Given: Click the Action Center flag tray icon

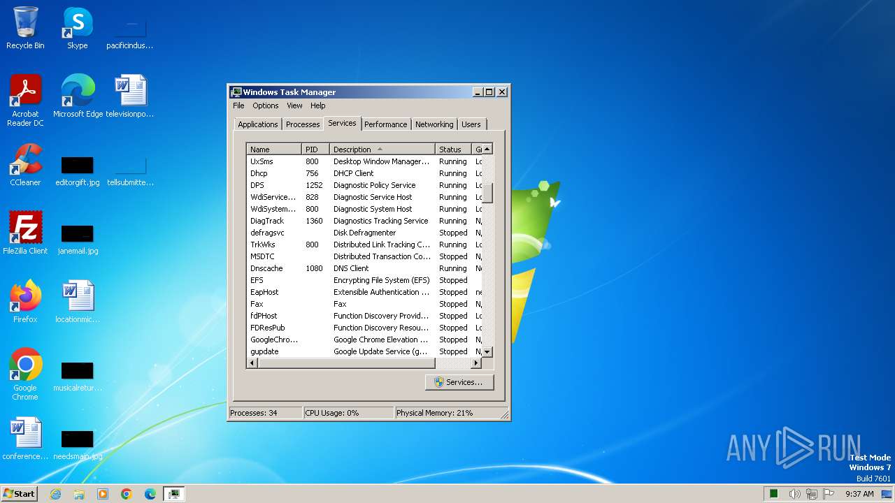Looking at the screenshot, I should (x=829, y=494).
